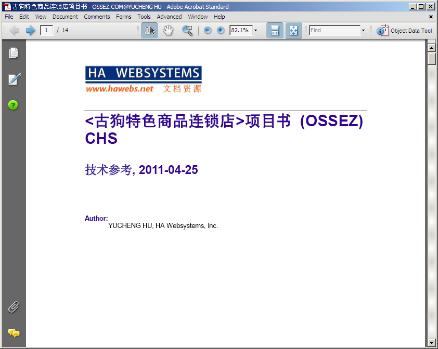Open the Pages navigation panel

click(x=14, y=53)
